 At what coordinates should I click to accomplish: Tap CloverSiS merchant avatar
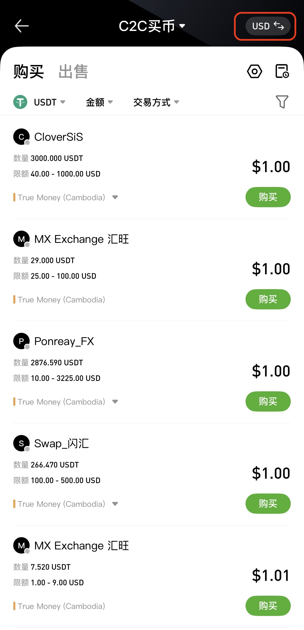21,137
